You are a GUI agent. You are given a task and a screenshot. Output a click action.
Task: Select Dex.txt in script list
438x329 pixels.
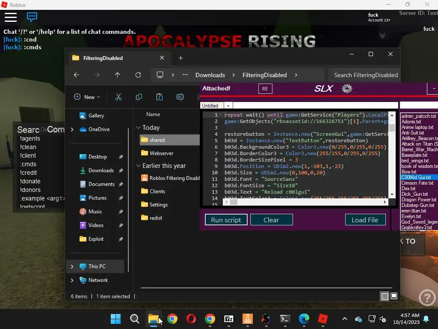[408, 188]
